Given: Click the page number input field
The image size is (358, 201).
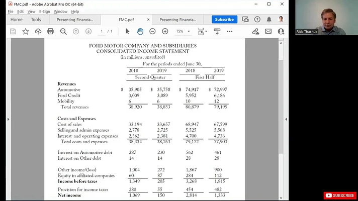Looking at the screenshot, I should 102,31.
